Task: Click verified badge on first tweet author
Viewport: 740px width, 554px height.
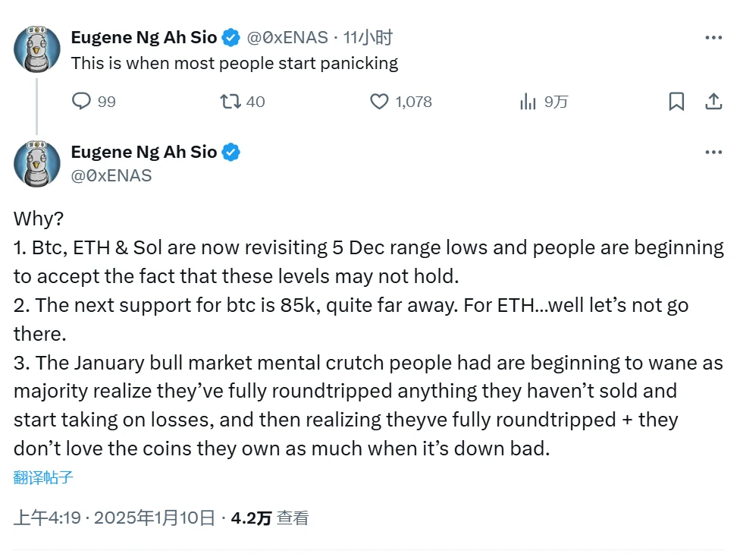Action: [x=231, y=37]
